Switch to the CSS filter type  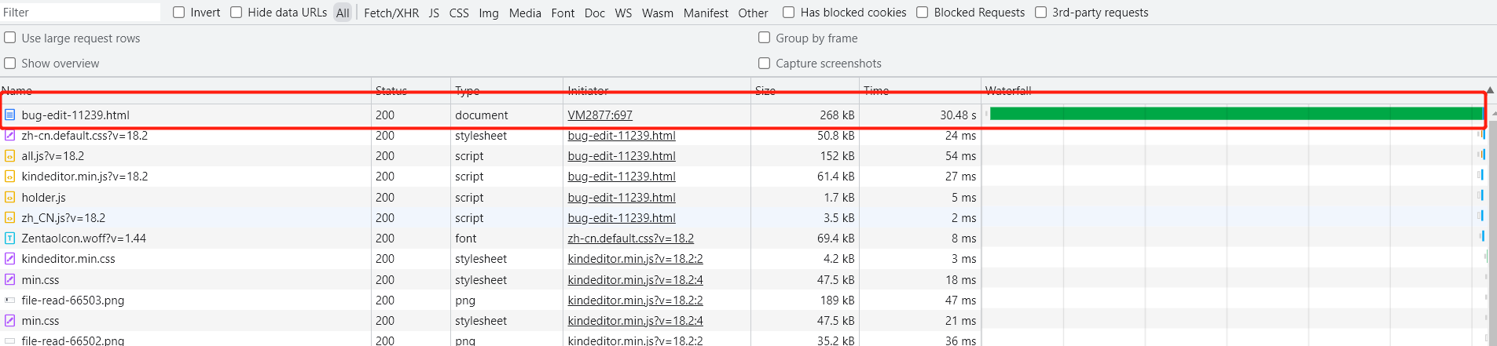459,13
